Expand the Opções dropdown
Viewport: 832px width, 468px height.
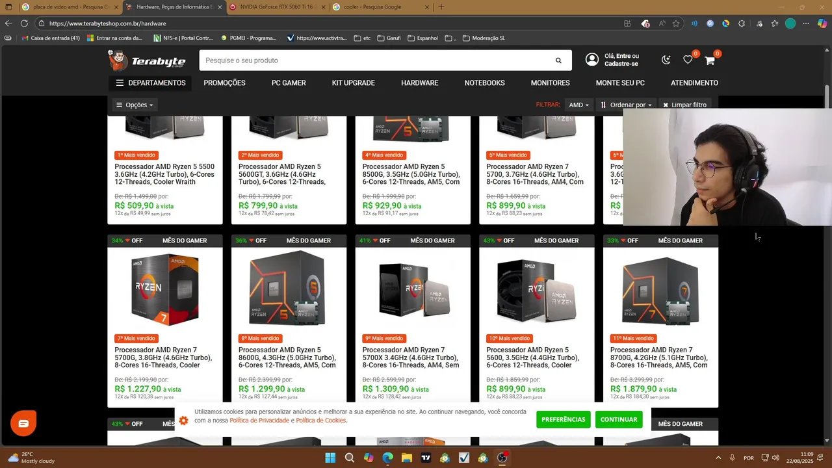135,105
